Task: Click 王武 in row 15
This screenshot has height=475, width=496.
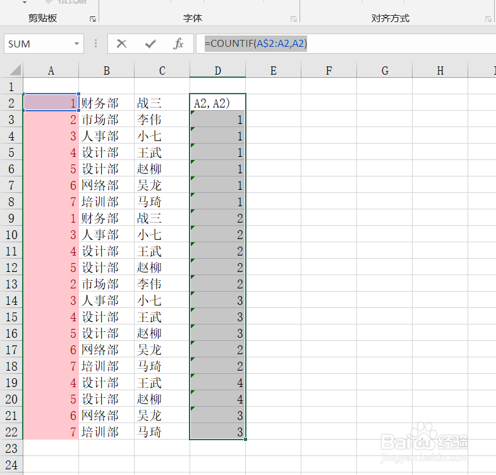Action: pyautogui.click(x=149, y=317)
